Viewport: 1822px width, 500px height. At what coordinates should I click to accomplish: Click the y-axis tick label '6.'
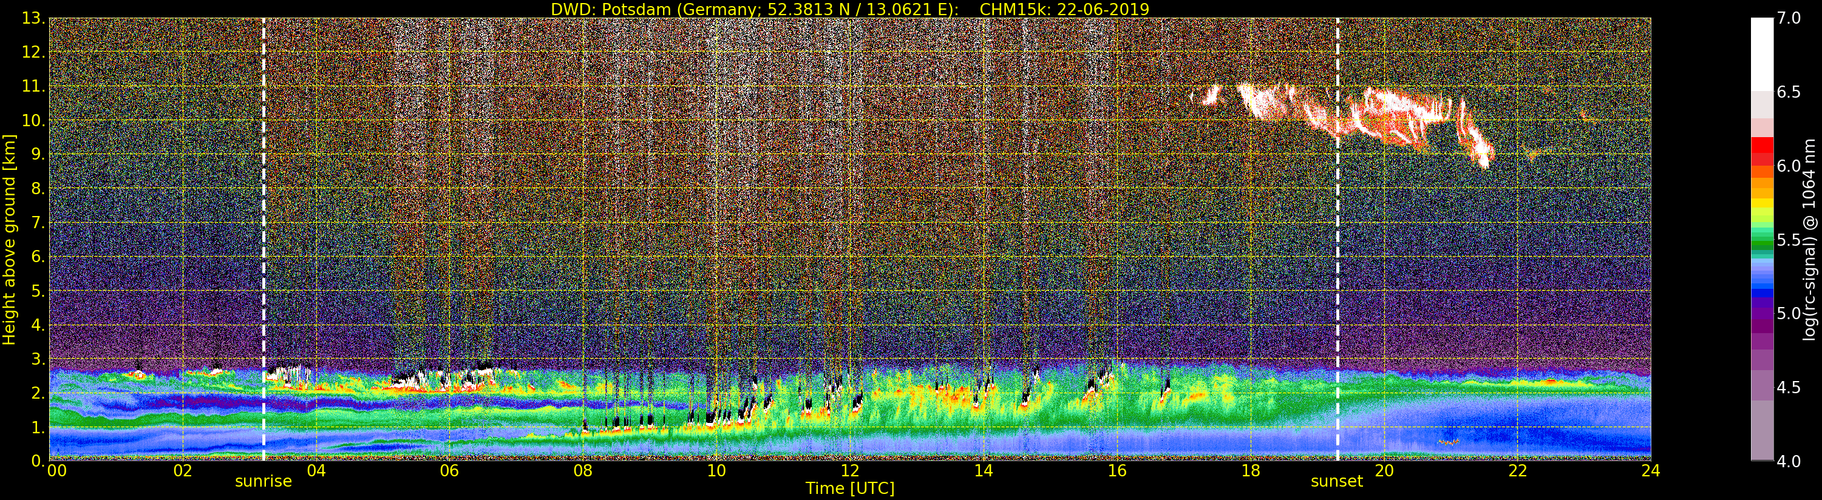[38, 257]
